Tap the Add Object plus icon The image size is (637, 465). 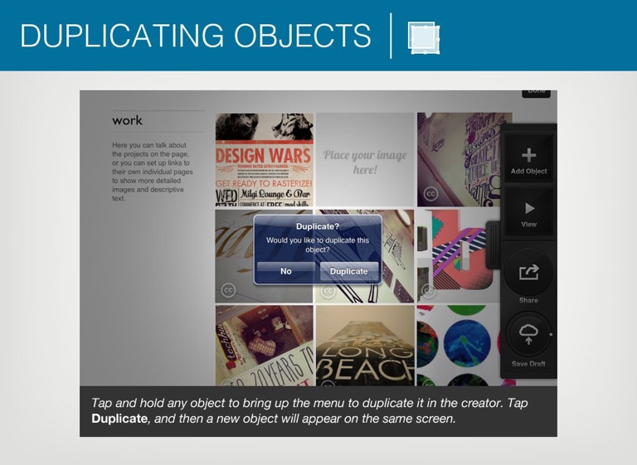(528, 156)
